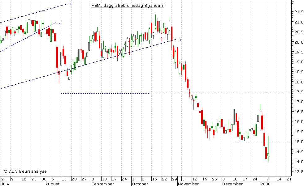The image size is (304, 186).
Task: Select the date label 6 under August
Action: [52, 179]
